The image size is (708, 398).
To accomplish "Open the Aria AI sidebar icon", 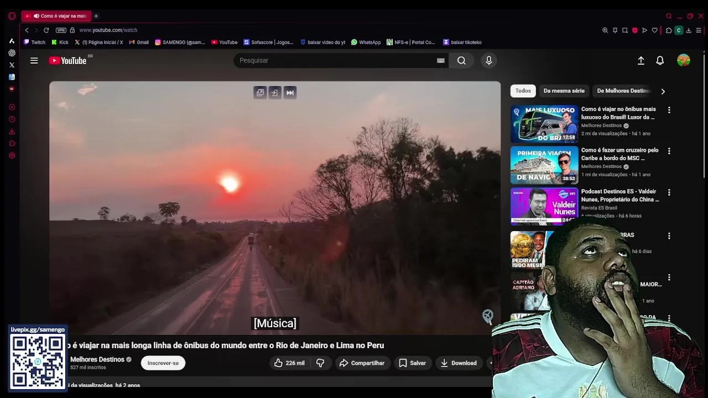I will [x=12, y=41].
